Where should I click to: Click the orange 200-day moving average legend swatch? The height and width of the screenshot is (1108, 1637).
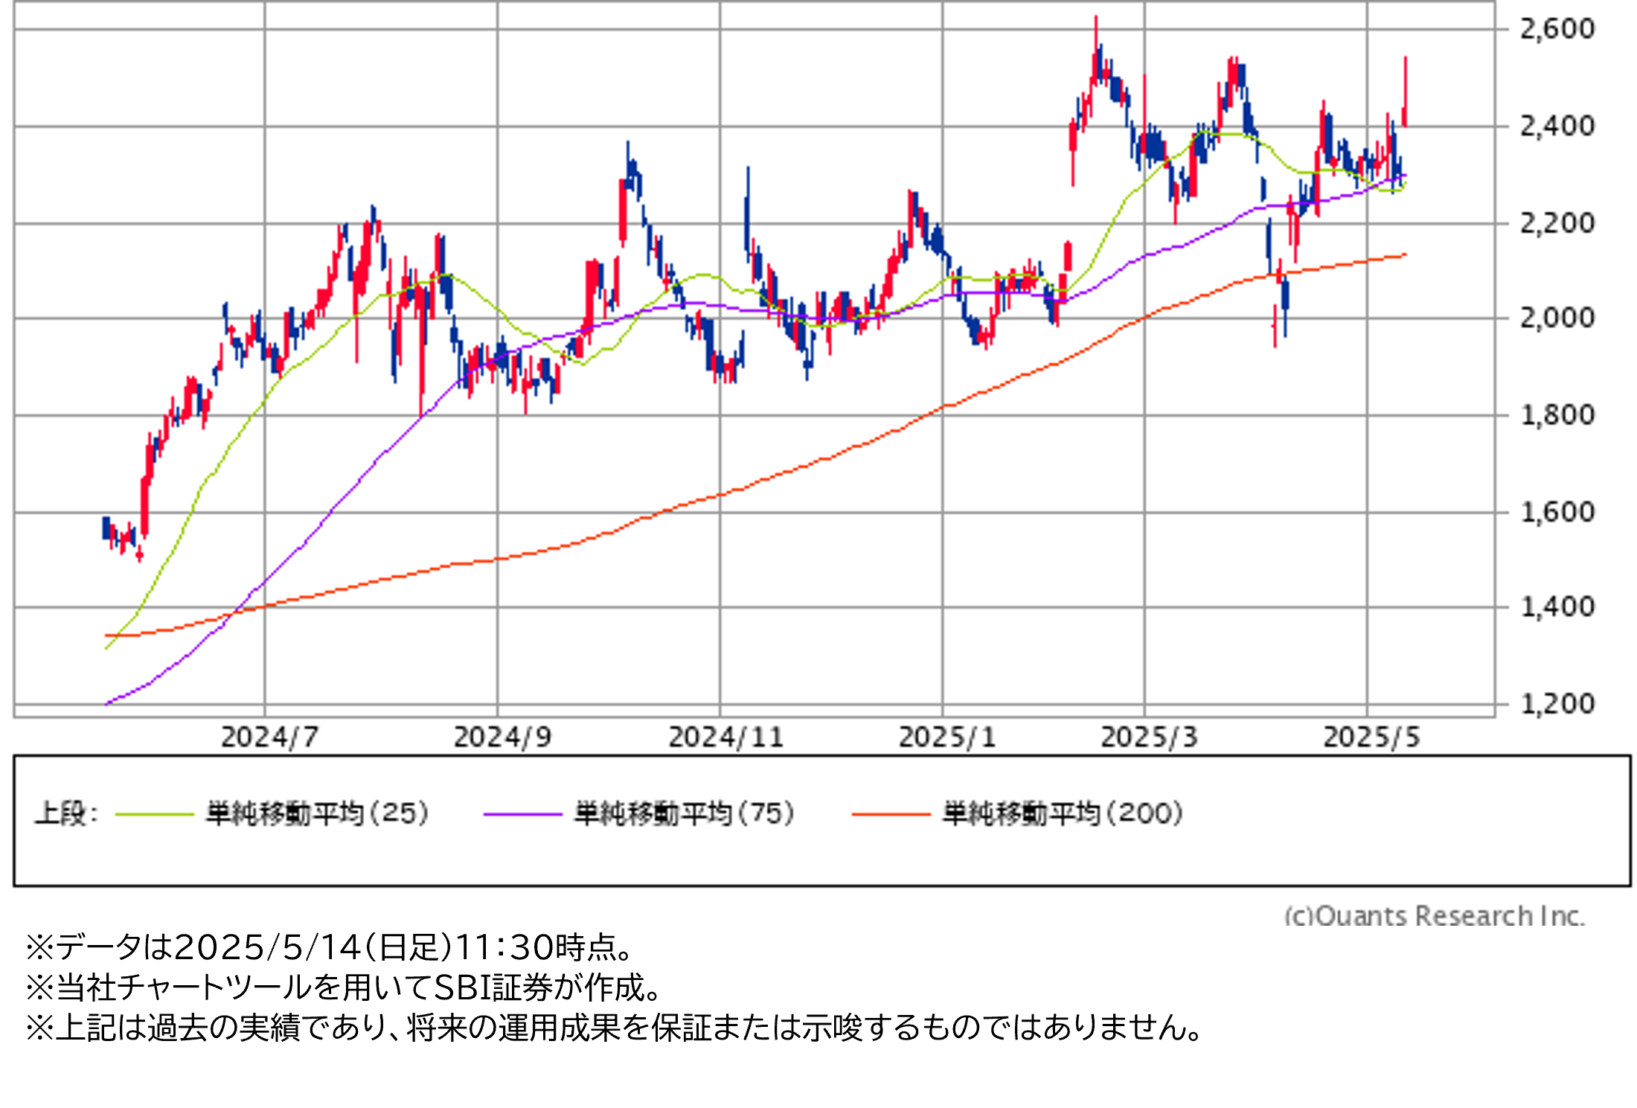pyautogui.click(x=891, y=815)
